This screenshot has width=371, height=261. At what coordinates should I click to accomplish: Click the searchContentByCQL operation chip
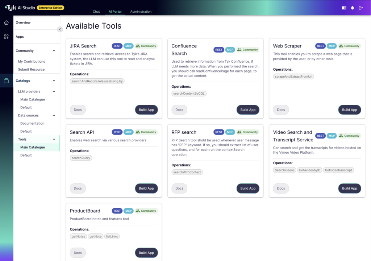[189, 93]
